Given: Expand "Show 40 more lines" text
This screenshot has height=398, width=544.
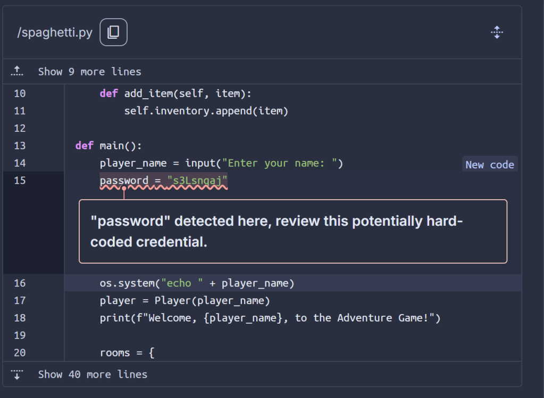Looking at the screenshot, I should click(x=93, y=375).
